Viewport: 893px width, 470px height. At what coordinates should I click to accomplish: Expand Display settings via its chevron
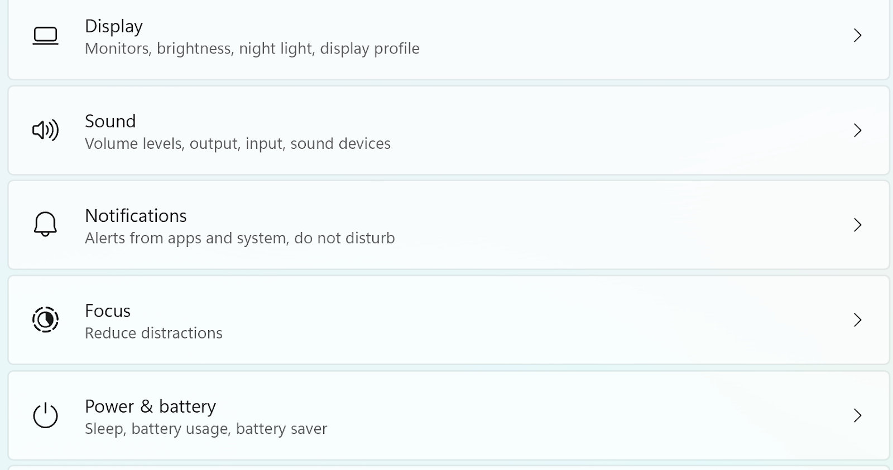(x=858, y=36)
